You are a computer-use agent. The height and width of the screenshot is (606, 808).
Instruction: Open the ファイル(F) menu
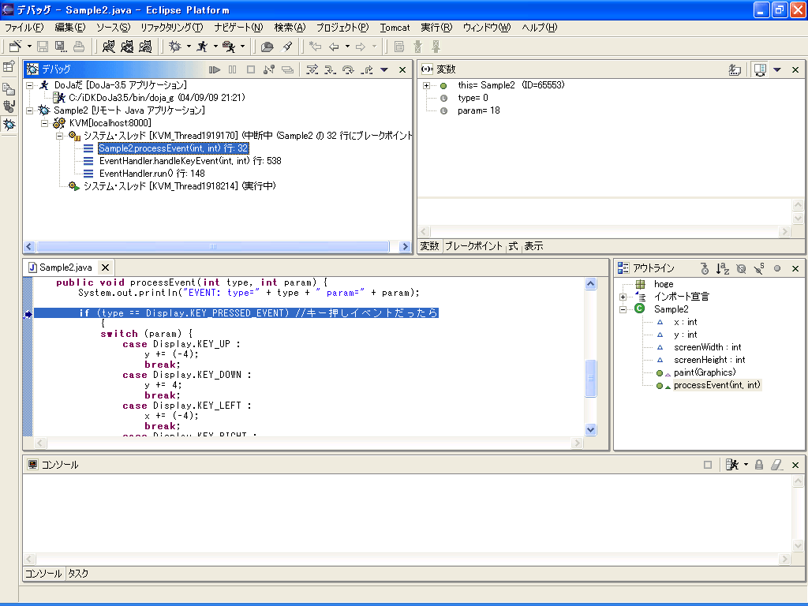(x=24, y=28)
